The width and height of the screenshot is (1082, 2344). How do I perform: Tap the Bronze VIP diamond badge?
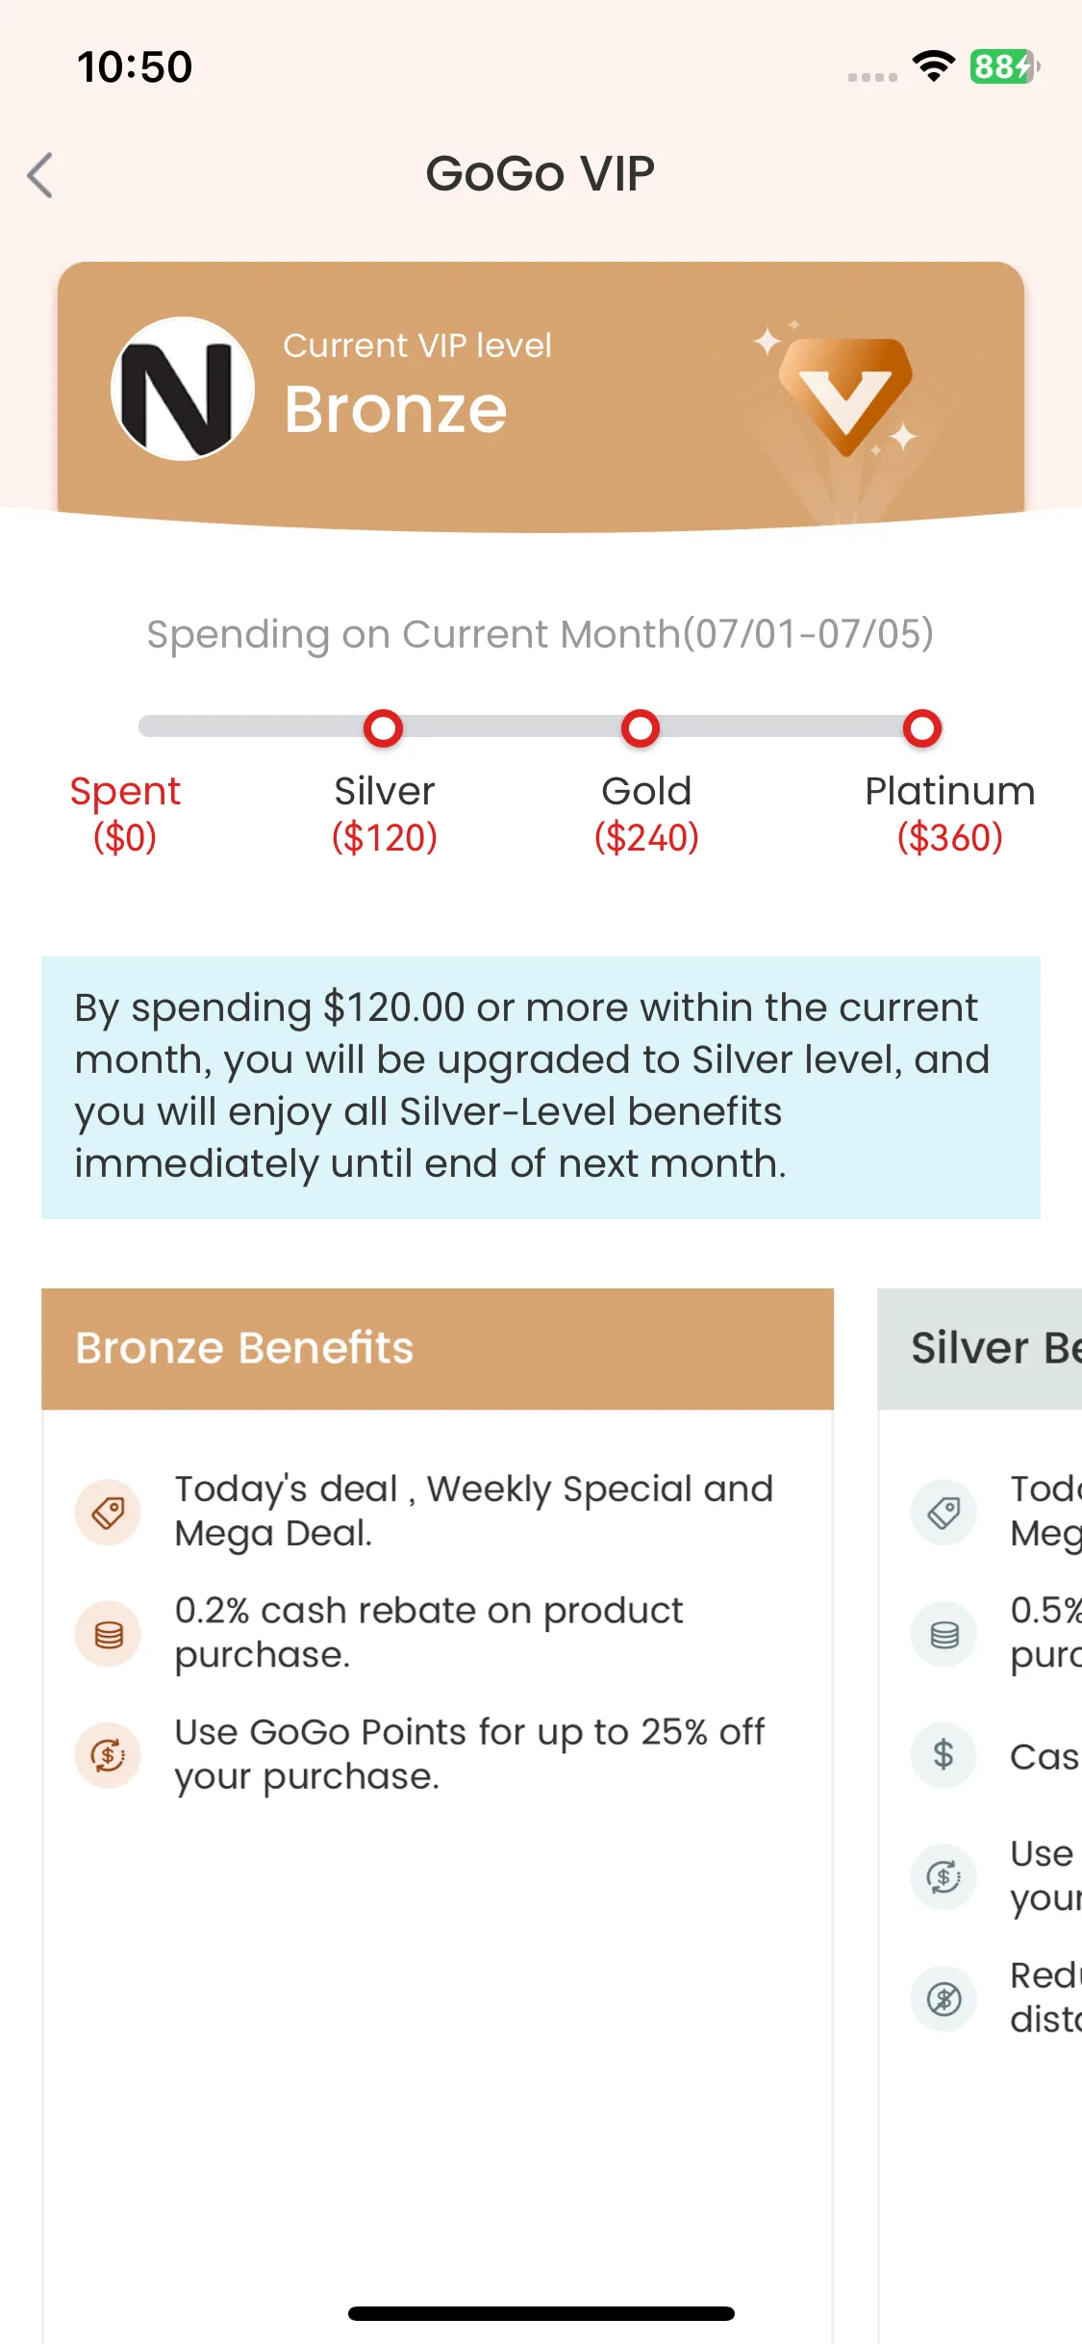coord(844,396)
